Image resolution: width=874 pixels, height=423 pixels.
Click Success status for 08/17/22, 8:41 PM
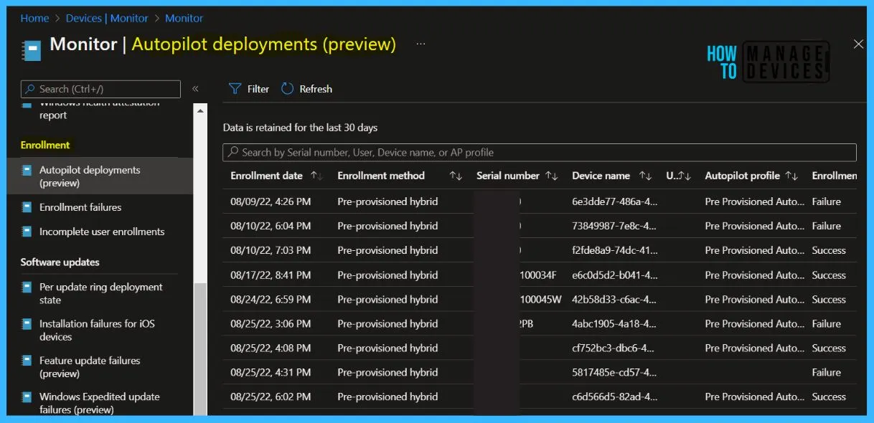pos(829,275)
